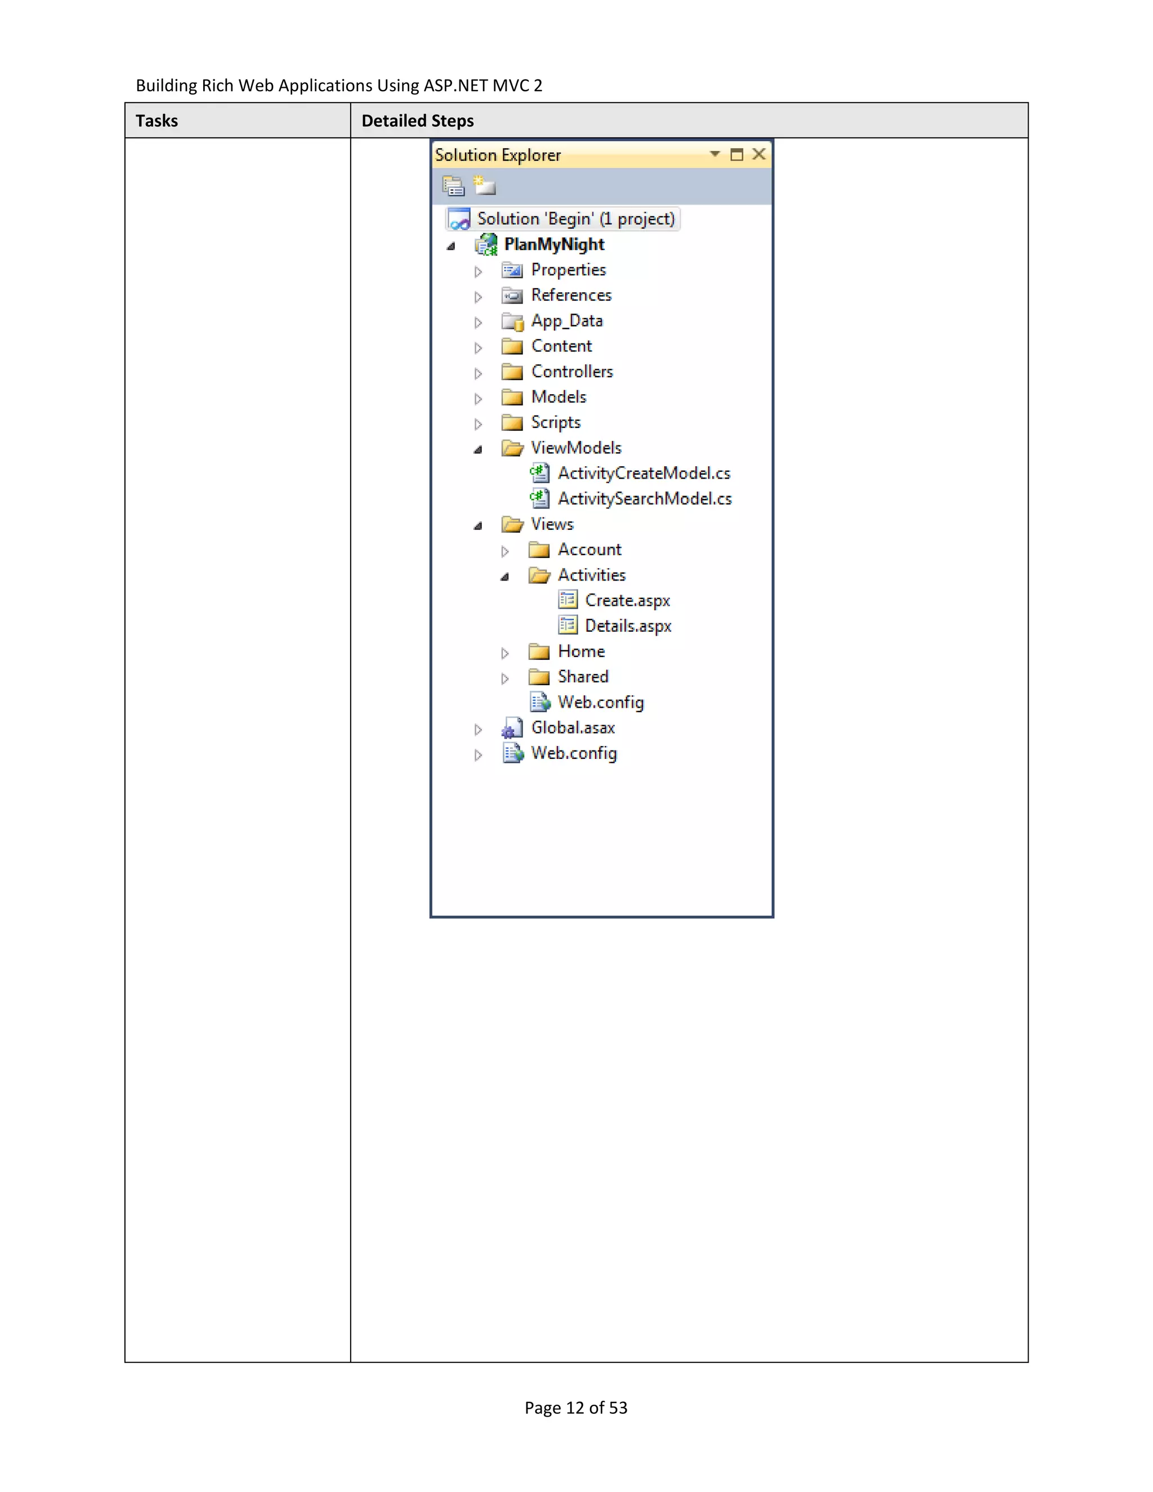Select the Controllers folder name
Viewport: 1153px width, 1492px height.
573,372
